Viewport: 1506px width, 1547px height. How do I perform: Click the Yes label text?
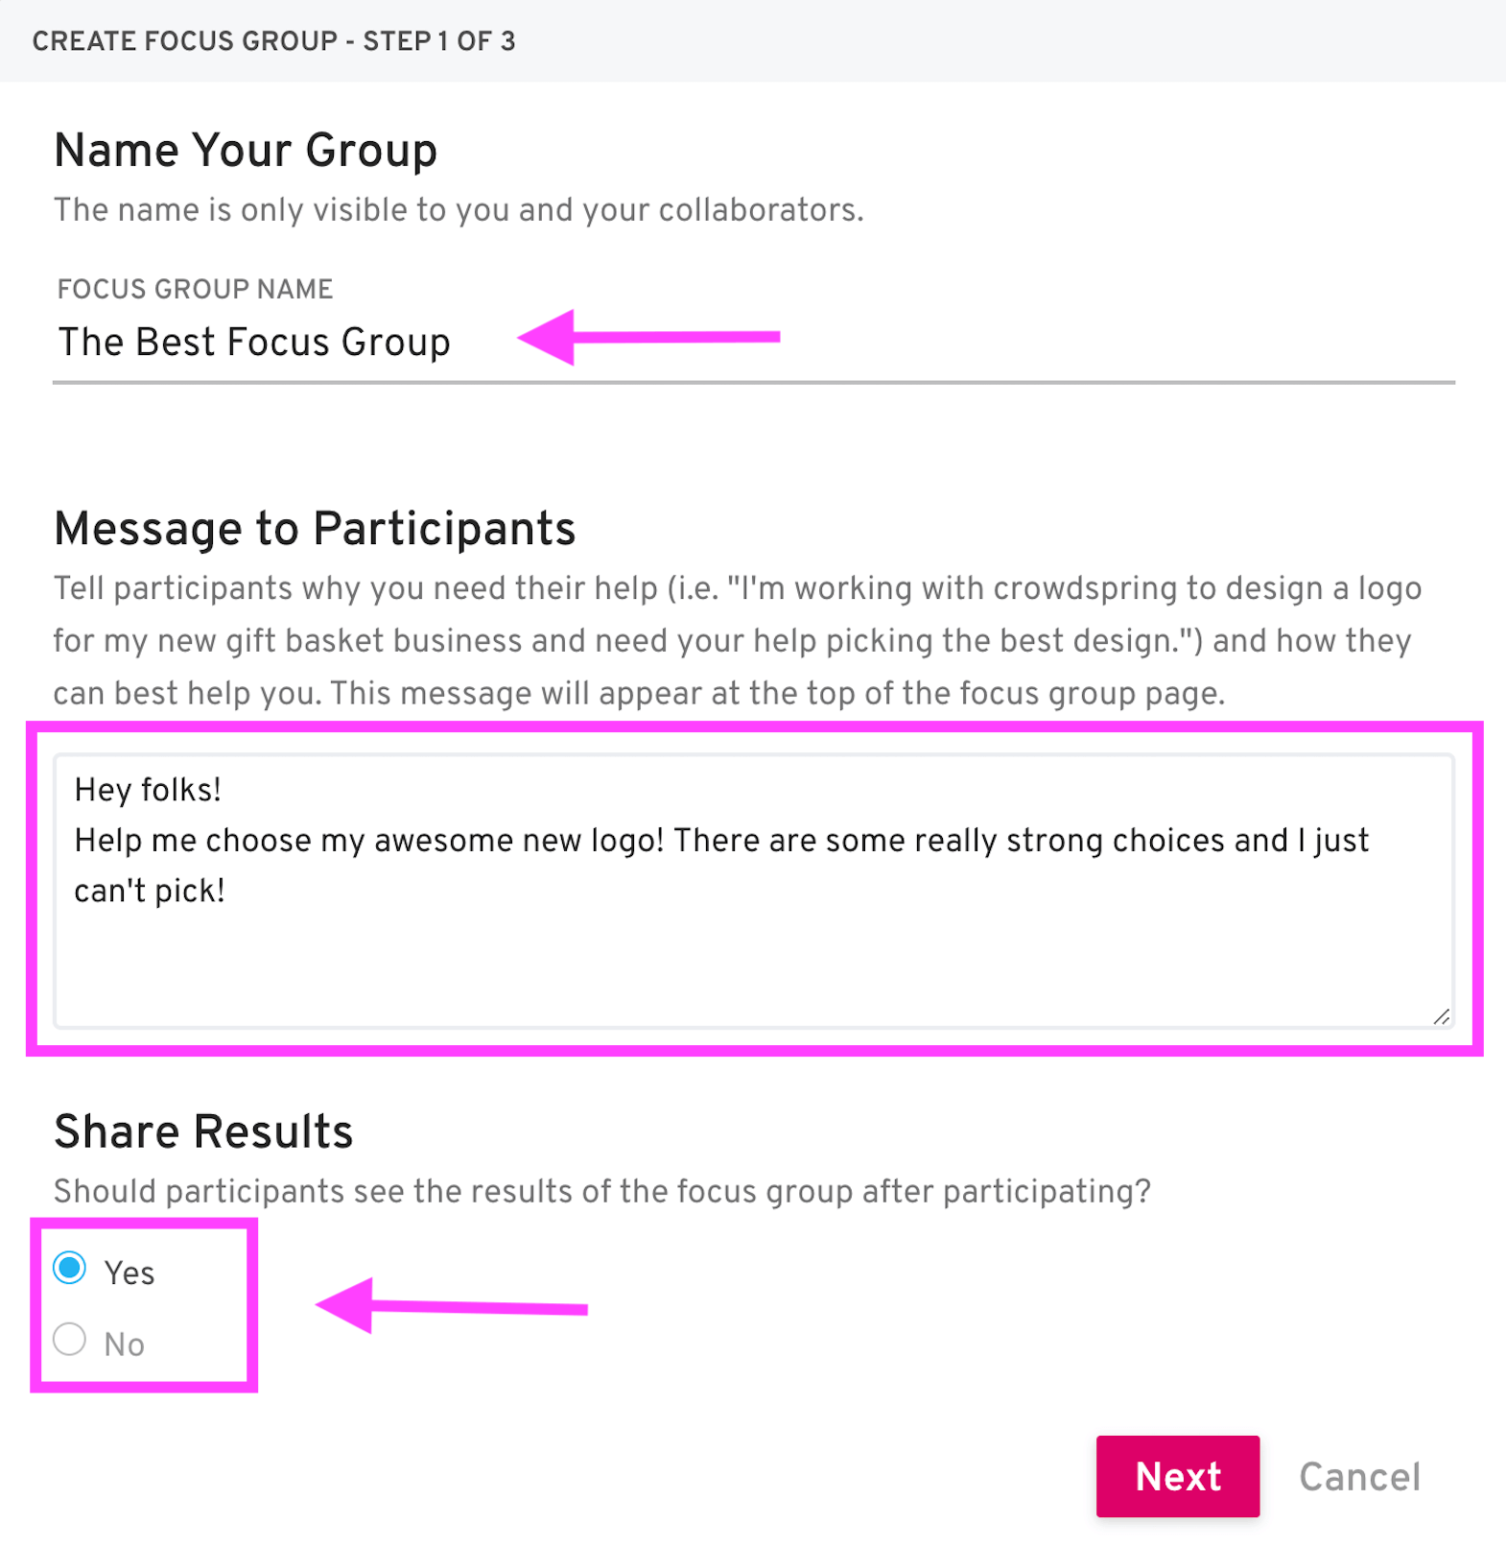[x=129, y=1272]
